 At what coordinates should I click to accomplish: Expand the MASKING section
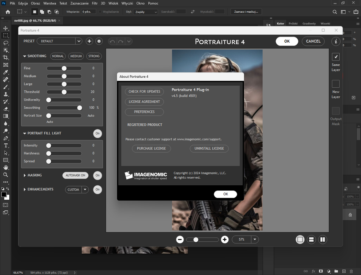point(25,175)
